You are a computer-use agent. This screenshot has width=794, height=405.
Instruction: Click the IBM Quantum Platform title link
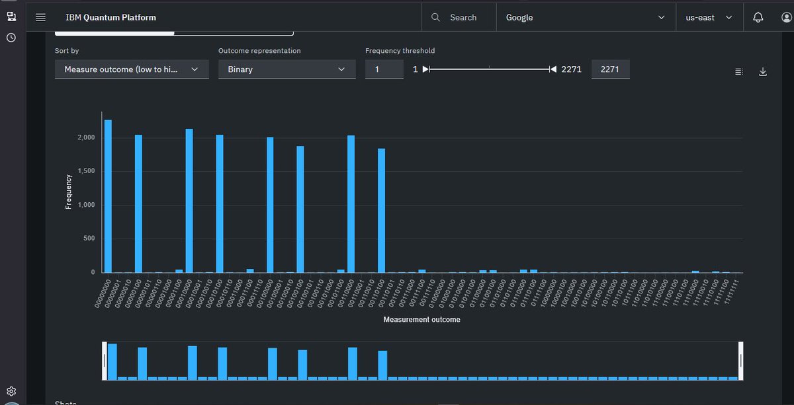[111, 17]
